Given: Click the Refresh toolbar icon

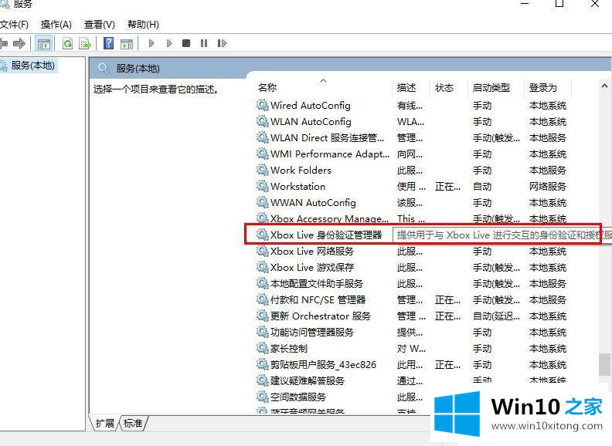Looking at the screenshot, I should point(68,43).
